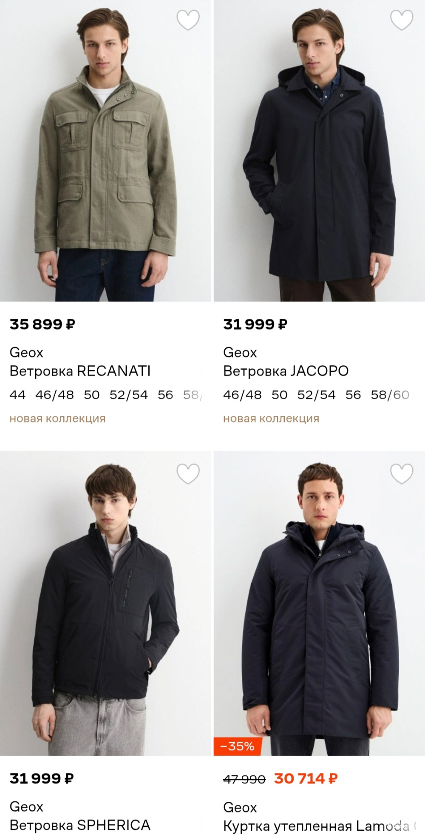Open the 'новая коллекция' link under JACOPO
Screen dimensions: 425x840
coord(271,419)
